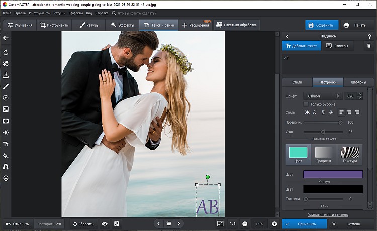Click 'Удалить текст и стикеры' link
Viewport: 377px width, 231px height.
coord(328,215)
